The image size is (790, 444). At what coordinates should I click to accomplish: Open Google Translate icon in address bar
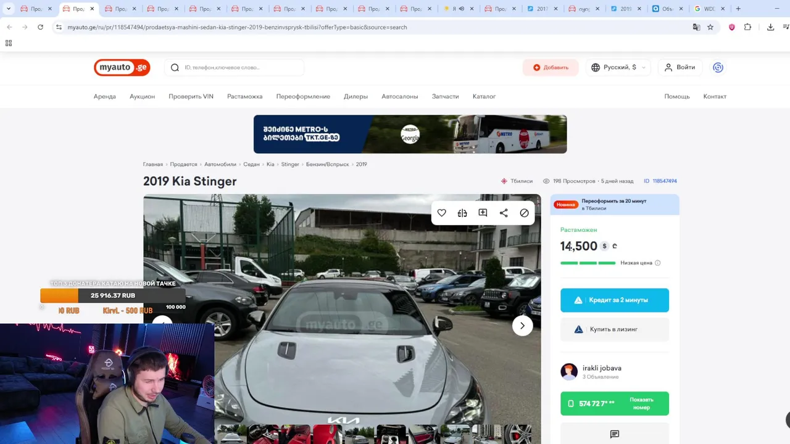(696, 27)
